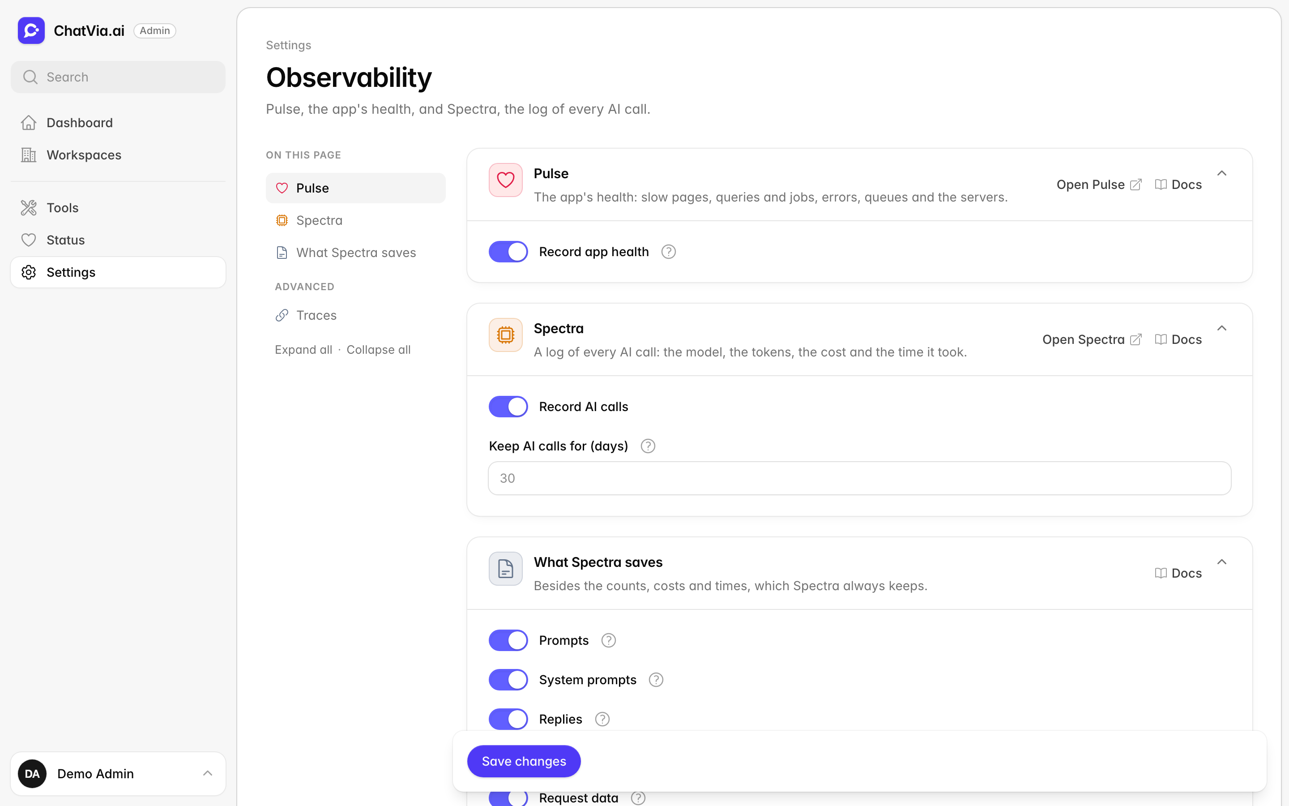Jump to Spectra in page navigation
This screenshot has width=1289, height=806.
click(x=356, y=220)
